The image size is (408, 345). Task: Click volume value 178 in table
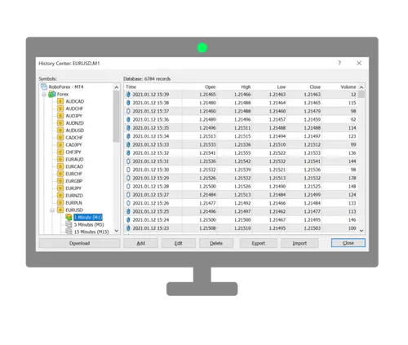tap(353, 178)
